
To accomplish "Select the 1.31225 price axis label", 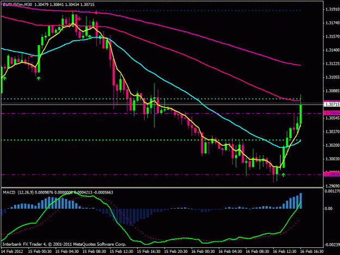I will pos(332,64).
